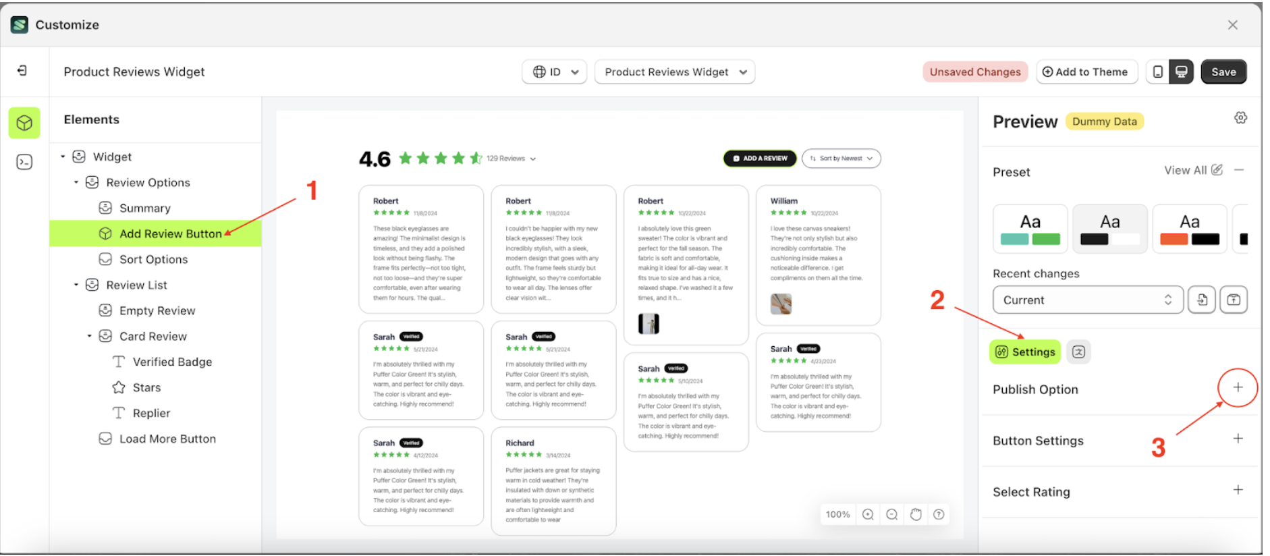Click the 4.6 average rating text
This screenshot has width=1270, height=556.
375,159
